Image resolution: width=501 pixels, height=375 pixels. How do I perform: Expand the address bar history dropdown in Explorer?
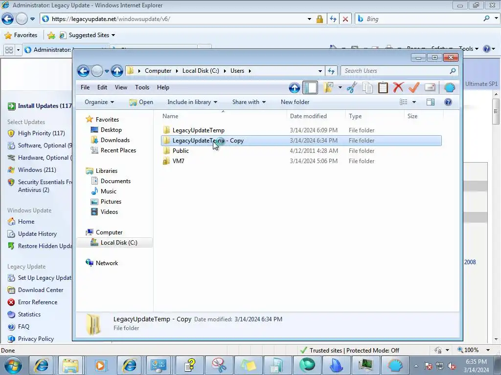(320, 71)
